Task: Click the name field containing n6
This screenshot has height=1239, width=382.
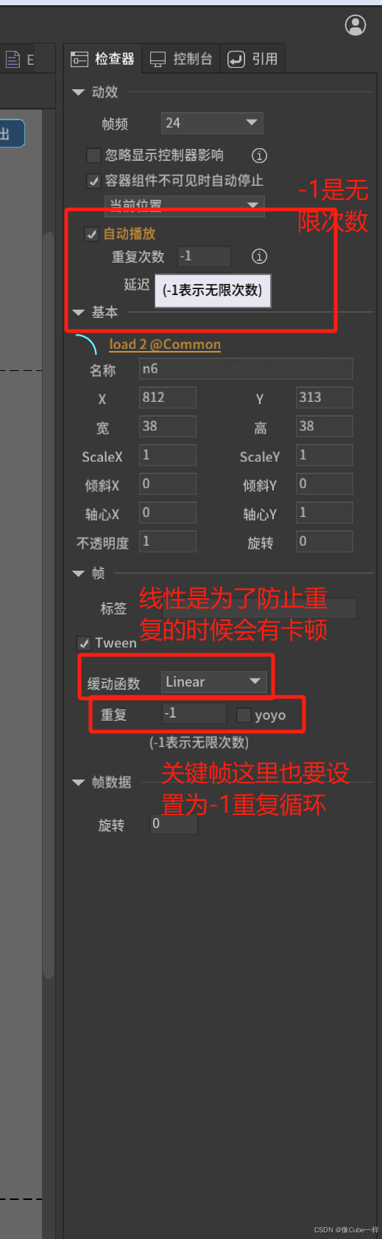Action: [x=246, y=369]
